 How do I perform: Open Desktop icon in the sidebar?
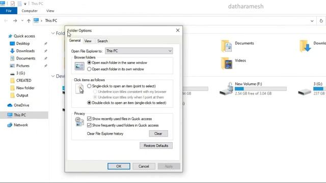[12, 44]
